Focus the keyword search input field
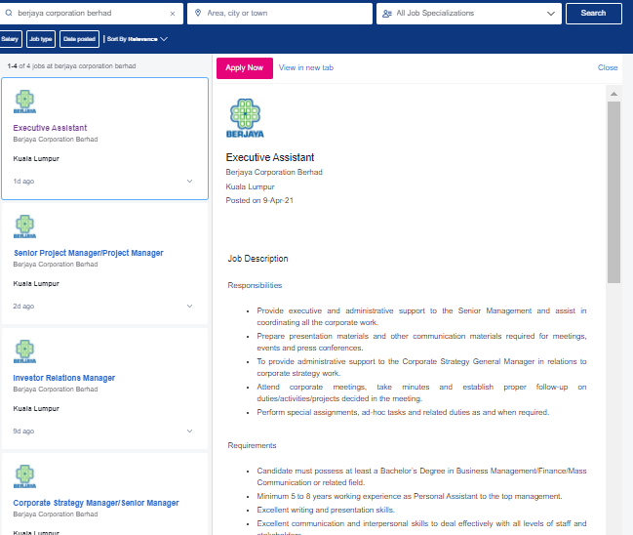633x535 pixels. tap(91, 14)
